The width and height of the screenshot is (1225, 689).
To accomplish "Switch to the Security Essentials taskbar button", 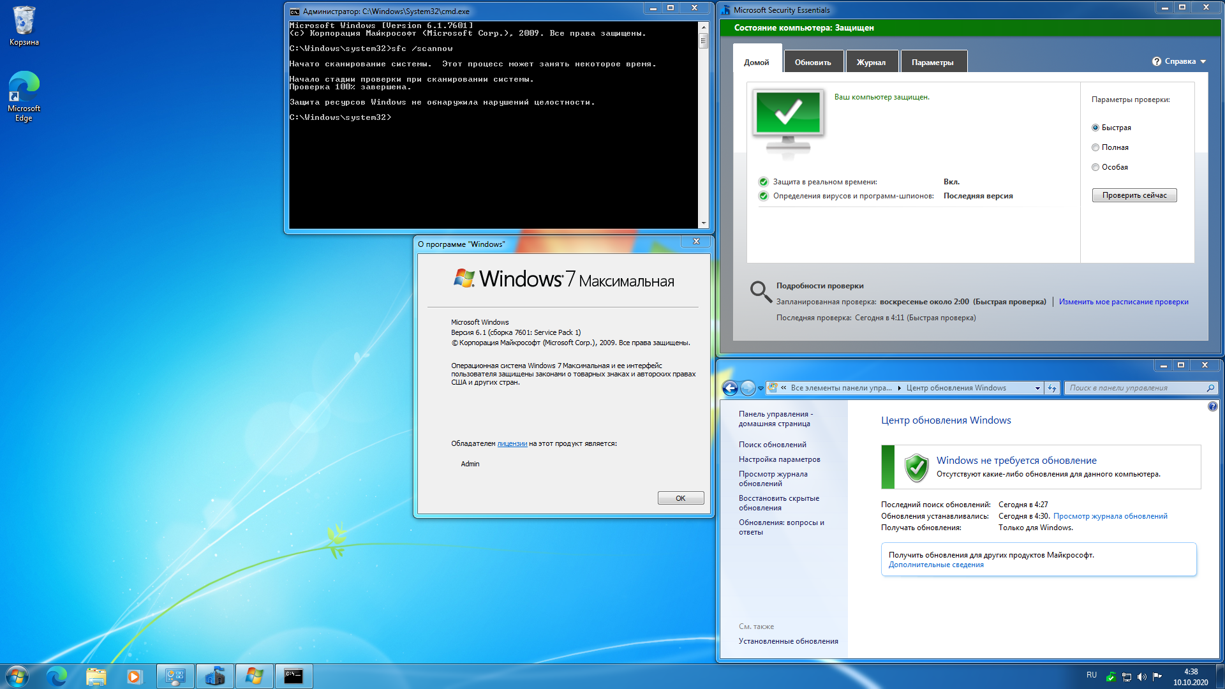I will [215, 676].
